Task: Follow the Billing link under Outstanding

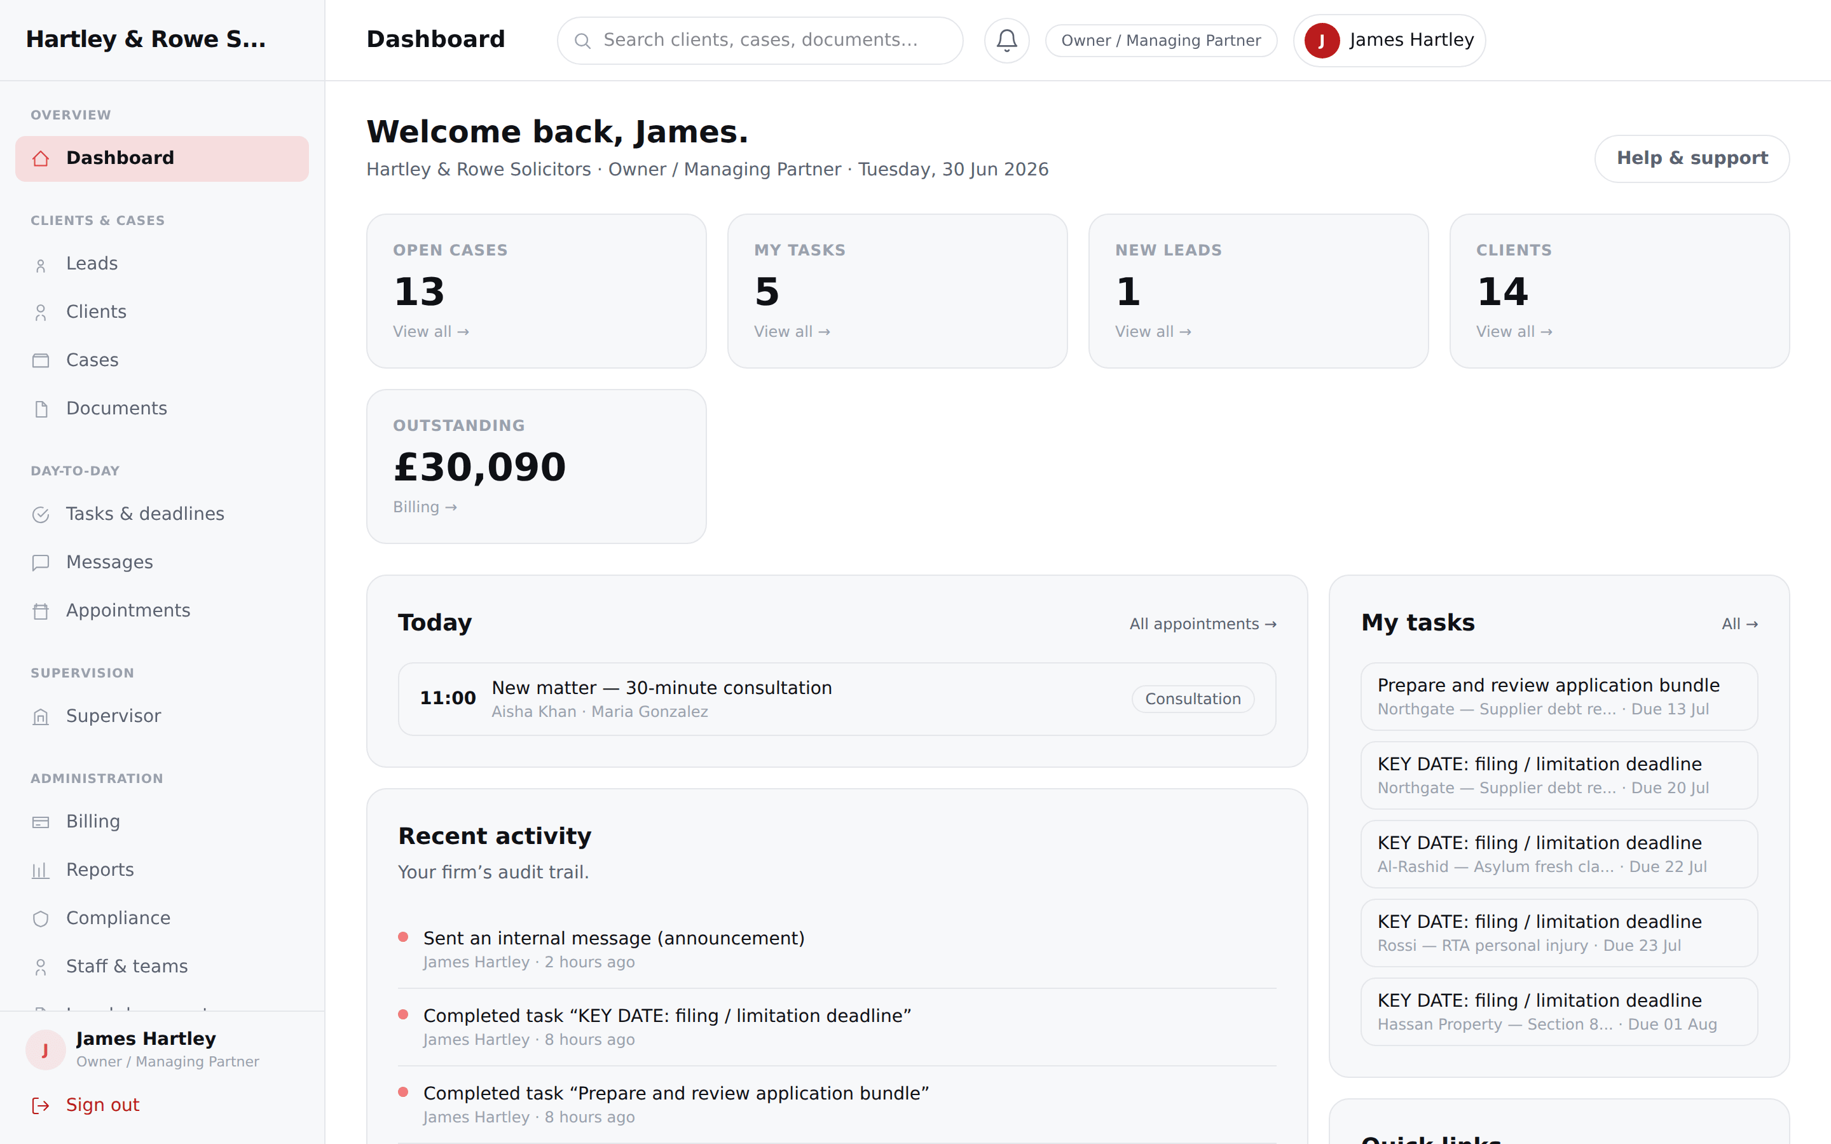Action: tap(425, 508)
